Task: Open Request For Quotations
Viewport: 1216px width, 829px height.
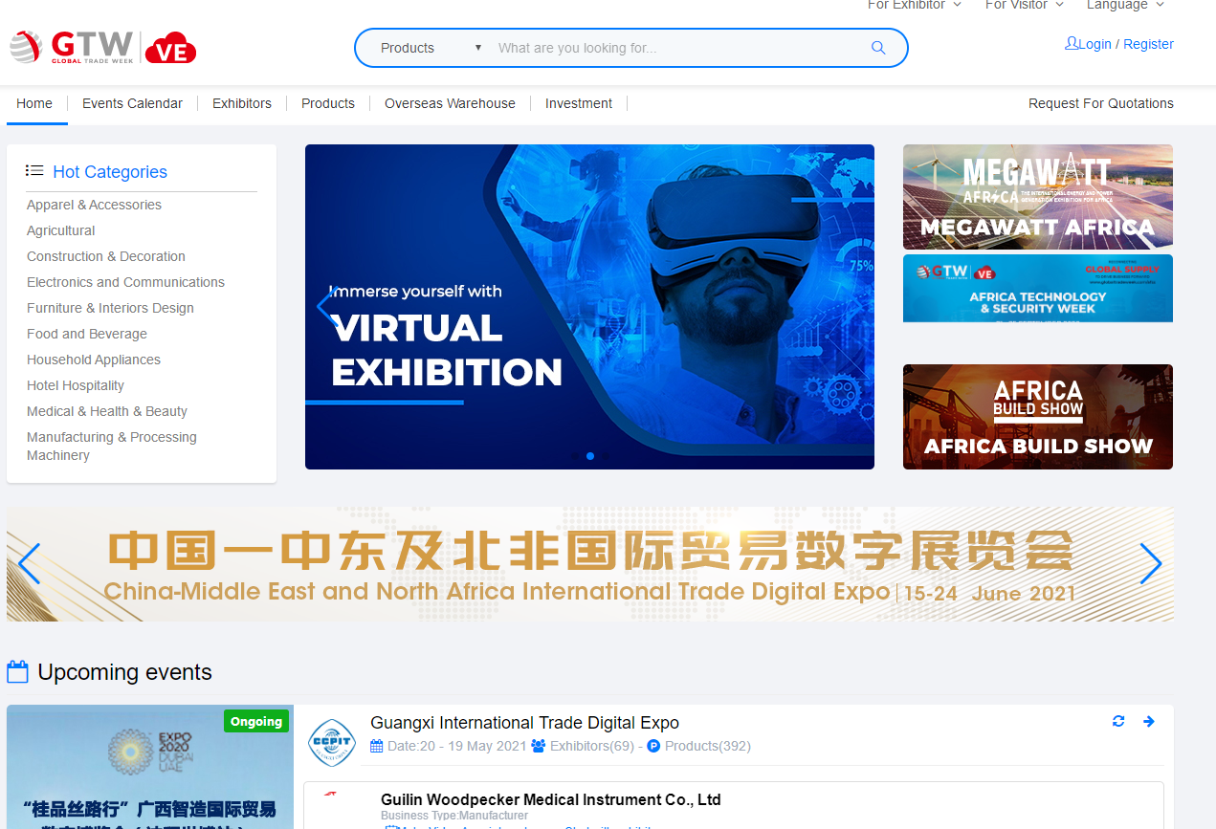Action: tap(1101, 103)
